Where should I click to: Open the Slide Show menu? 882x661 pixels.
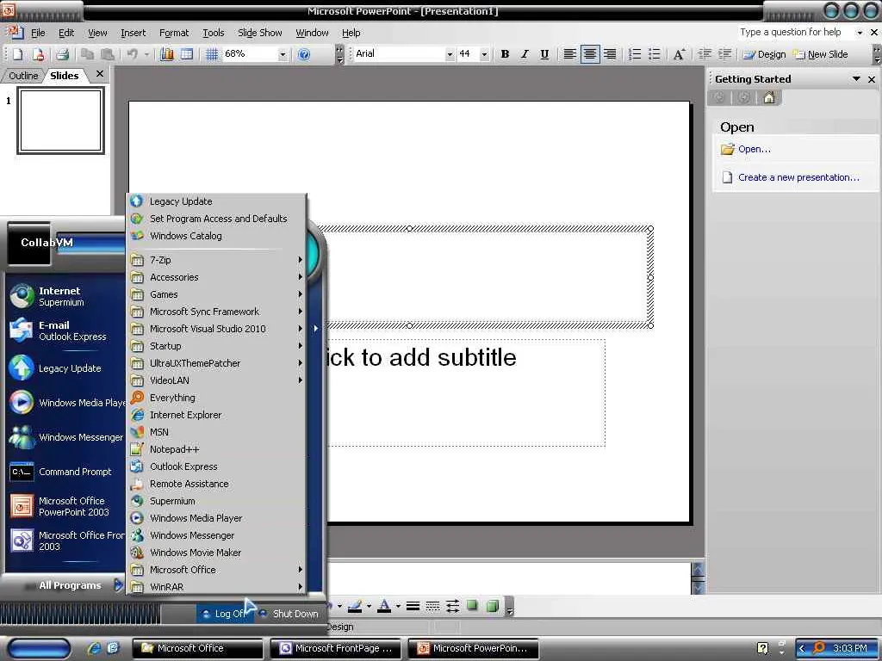pos(260,33)
